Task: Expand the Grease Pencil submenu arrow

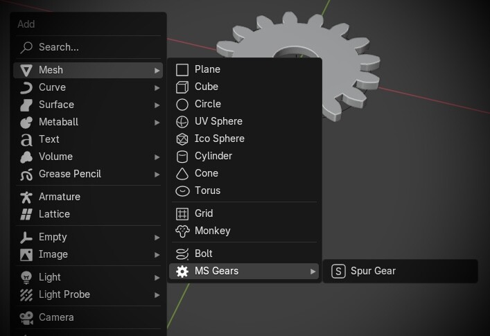Action: tap(157, 175)
